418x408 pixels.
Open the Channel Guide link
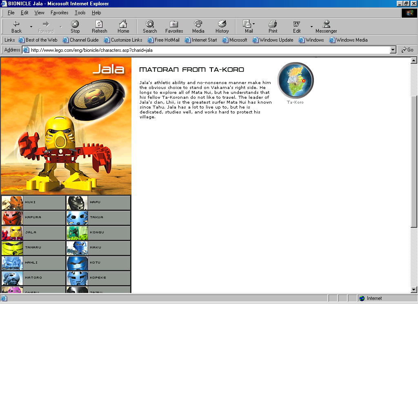(80, 40)
